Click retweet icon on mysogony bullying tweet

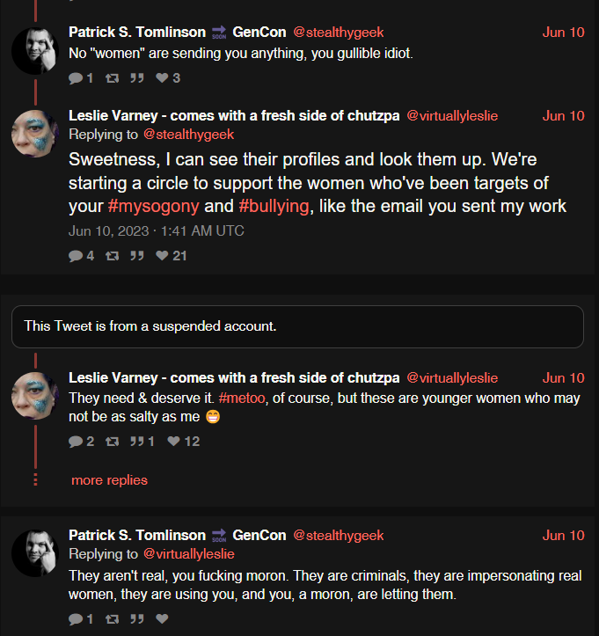click(x=112, y=256)
